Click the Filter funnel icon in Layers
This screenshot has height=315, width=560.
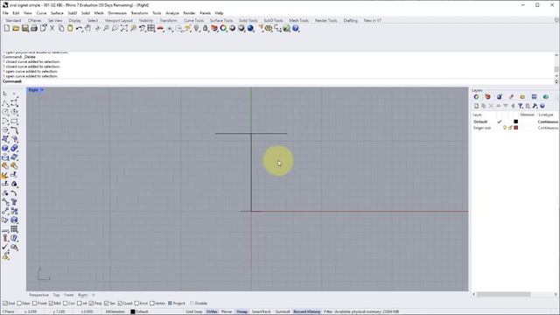[521, 106]
